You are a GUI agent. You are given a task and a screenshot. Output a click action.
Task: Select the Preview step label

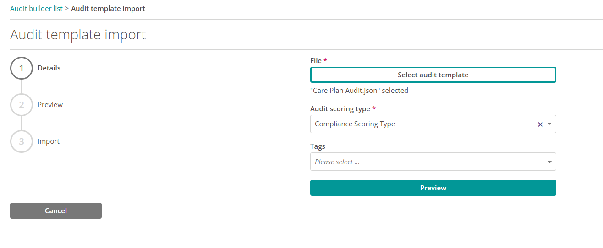tap(50, 104)
